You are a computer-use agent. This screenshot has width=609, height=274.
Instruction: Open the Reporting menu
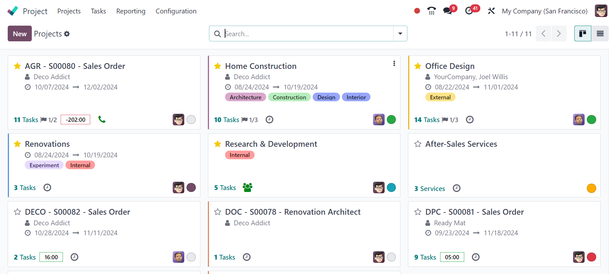131,11
